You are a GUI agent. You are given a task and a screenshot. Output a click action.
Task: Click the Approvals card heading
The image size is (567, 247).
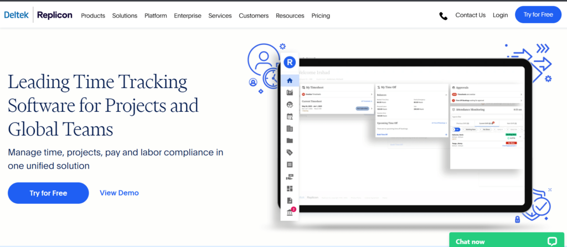click(x=462, y=88)
